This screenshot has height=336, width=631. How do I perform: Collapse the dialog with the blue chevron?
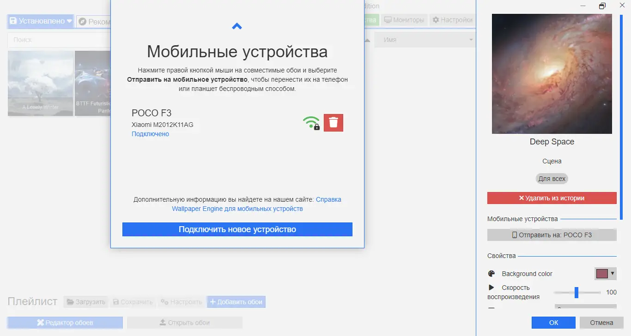[x=237, y=26]
